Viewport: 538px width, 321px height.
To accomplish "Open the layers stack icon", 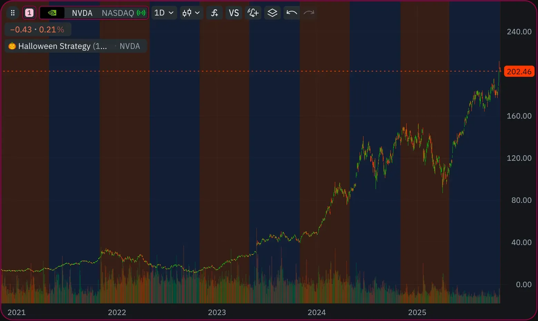I will pyautogui.click(x=272, y=13).
